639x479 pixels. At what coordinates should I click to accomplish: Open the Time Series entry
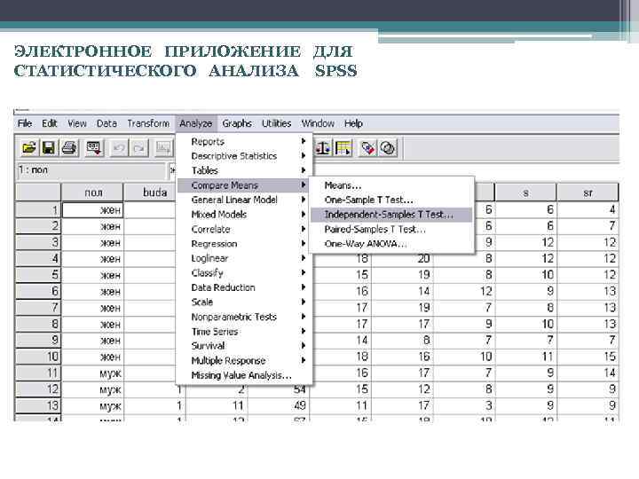pos(244,332)
